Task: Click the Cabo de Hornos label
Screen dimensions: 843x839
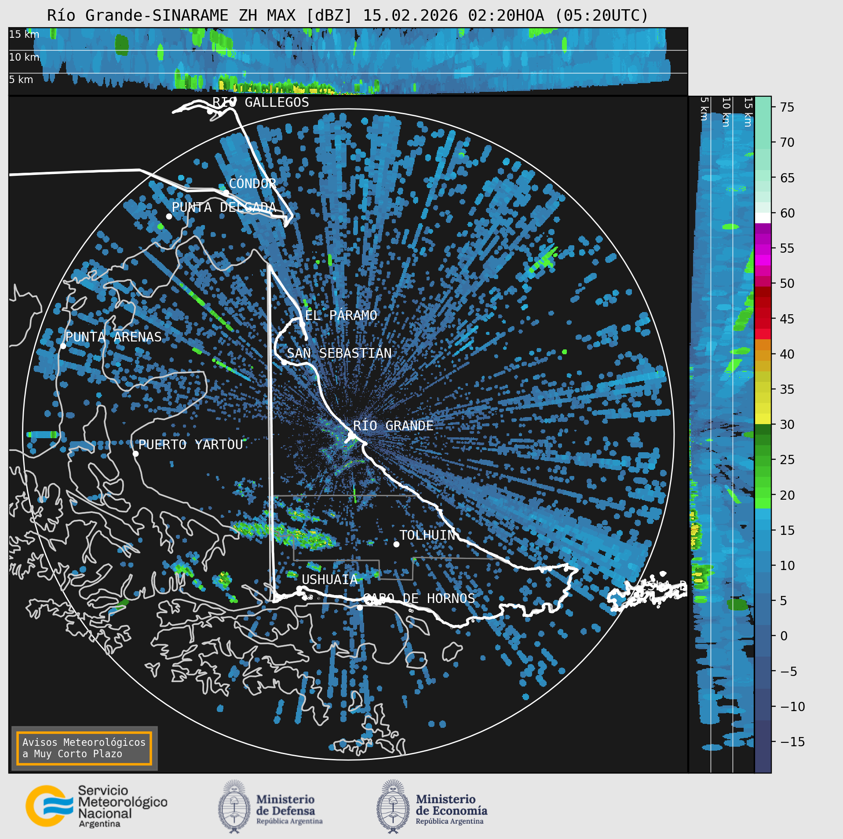Action: 419,598
